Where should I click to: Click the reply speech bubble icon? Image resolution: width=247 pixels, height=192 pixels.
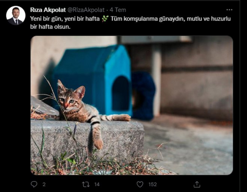[x=34, y=184]
